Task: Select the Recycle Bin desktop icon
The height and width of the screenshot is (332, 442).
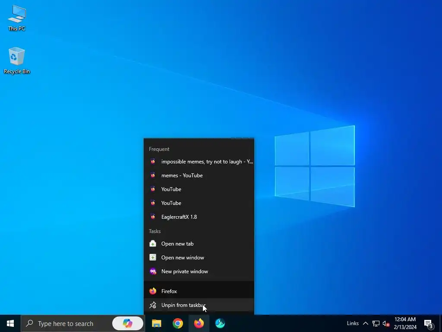Action: (17, 61)
